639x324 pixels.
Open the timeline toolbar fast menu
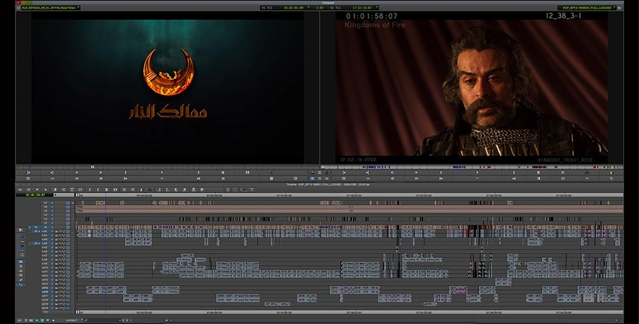click(x=20, y=189)
